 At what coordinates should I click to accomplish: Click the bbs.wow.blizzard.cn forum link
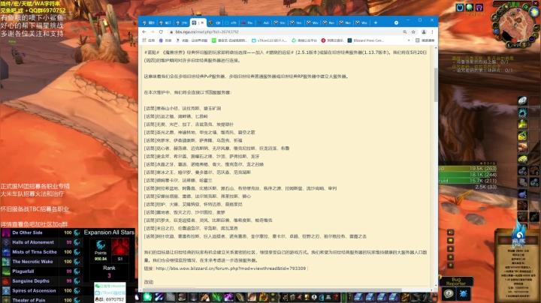[x=231, y=268]
